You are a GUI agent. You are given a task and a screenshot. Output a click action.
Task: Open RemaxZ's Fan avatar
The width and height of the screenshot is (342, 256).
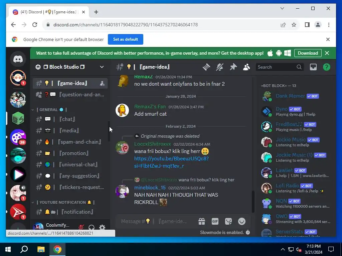tap(122, 110)
